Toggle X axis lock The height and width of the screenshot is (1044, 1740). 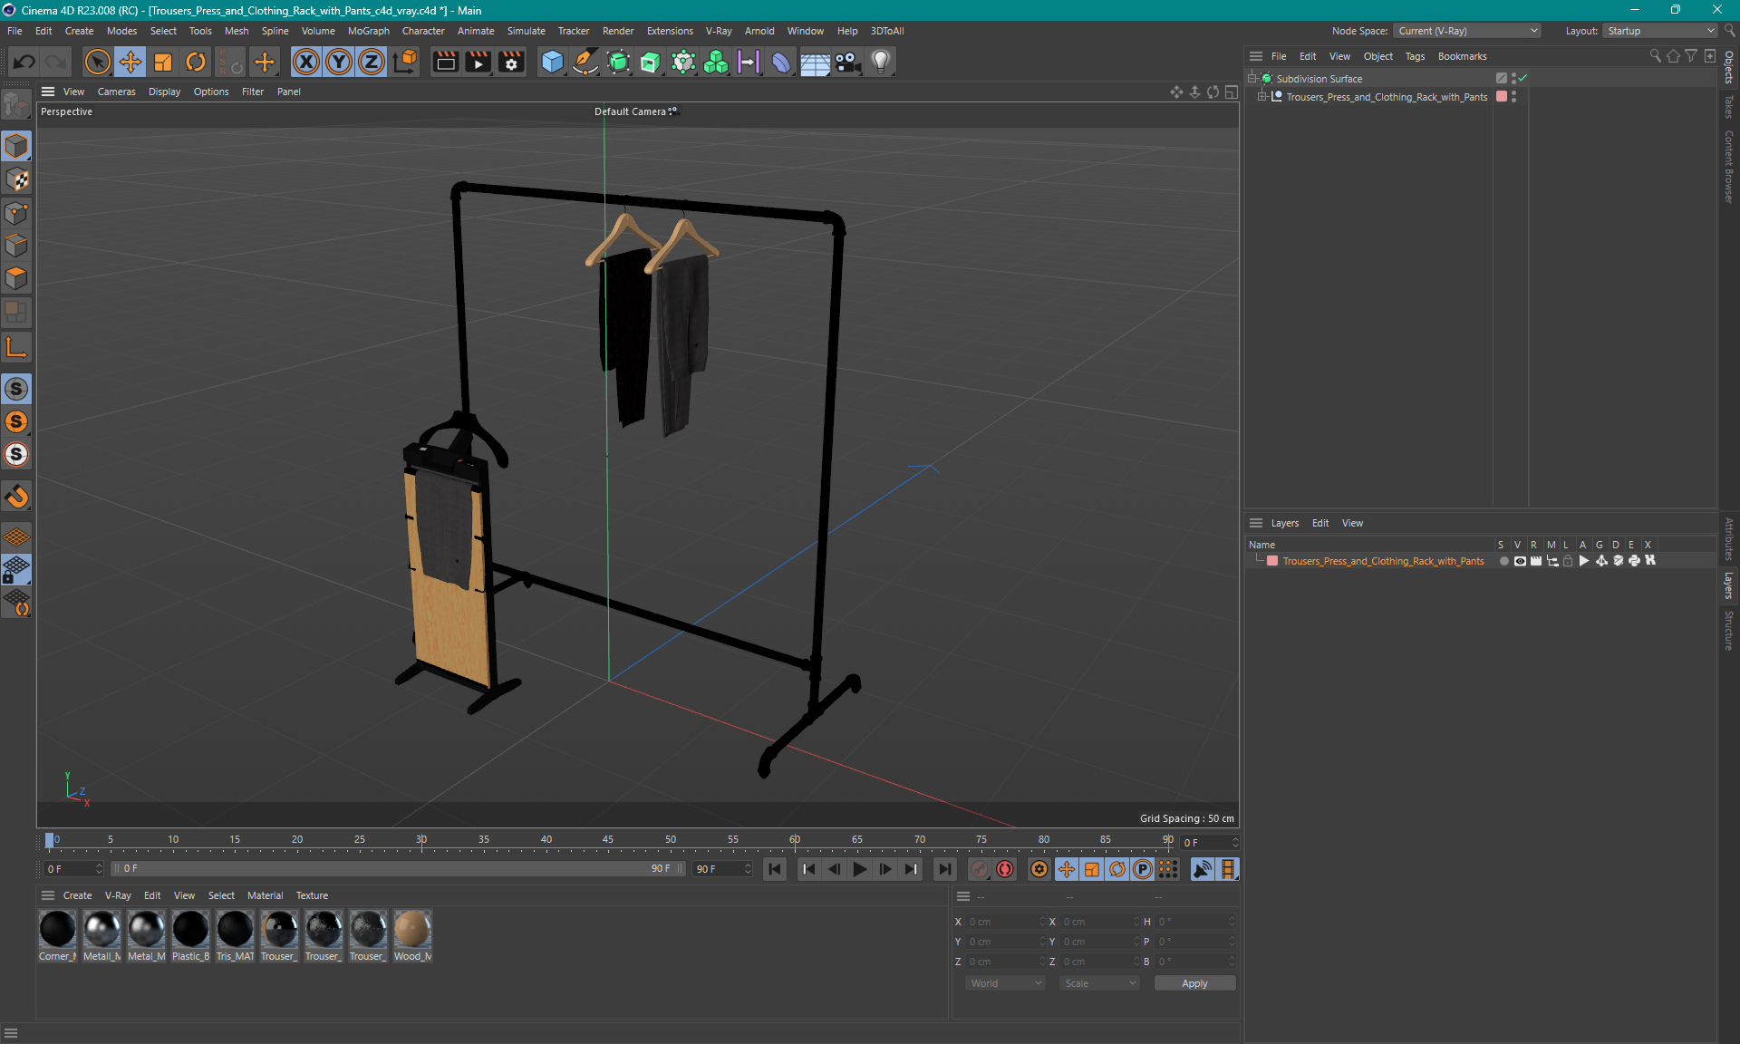coord(306,62)
